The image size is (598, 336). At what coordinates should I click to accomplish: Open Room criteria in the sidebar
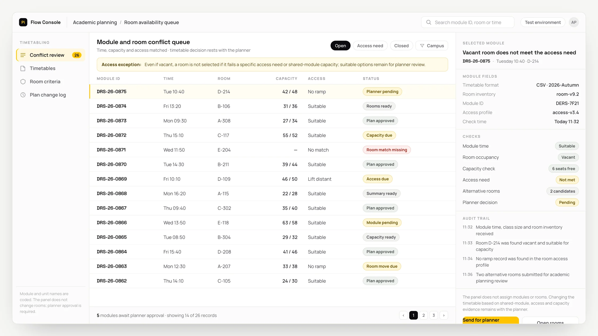coord(51,82)
